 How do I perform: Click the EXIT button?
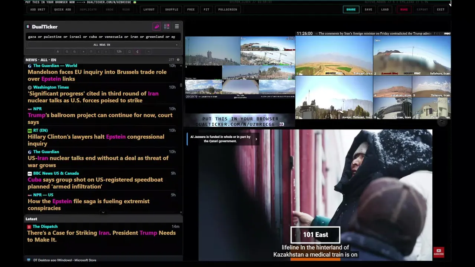441,10
